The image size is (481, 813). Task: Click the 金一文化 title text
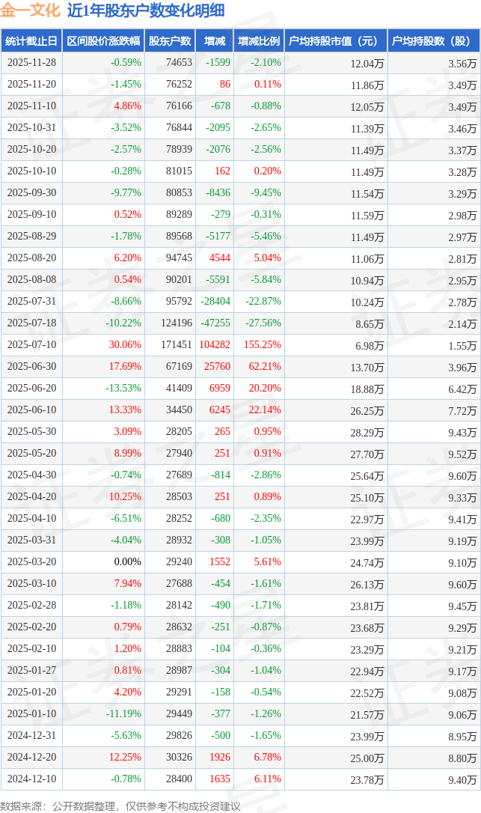click(x=30, y=11)
